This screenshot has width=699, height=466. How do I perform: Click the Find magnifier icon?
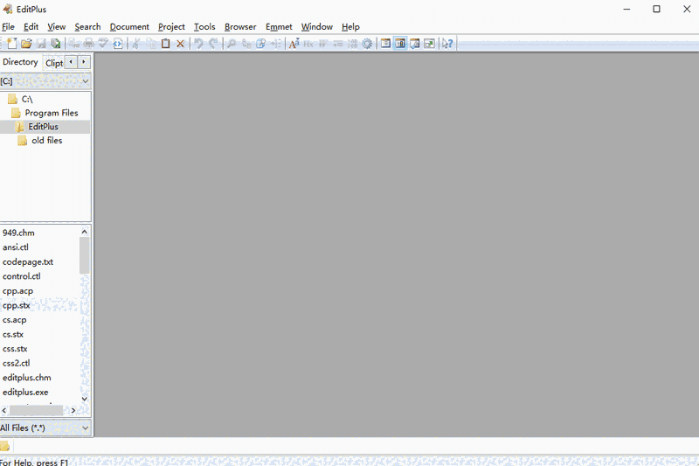[232, 44]
